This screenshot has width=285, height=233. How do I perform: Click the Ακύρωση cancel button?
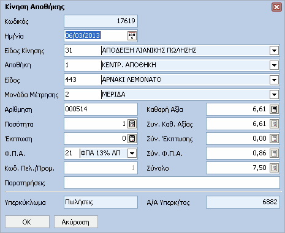(x=76, y=222)
